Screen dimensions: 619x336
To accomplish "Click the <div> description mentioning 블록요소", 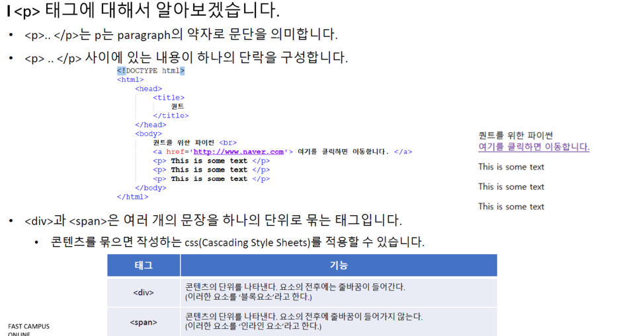I will (296, 292).
